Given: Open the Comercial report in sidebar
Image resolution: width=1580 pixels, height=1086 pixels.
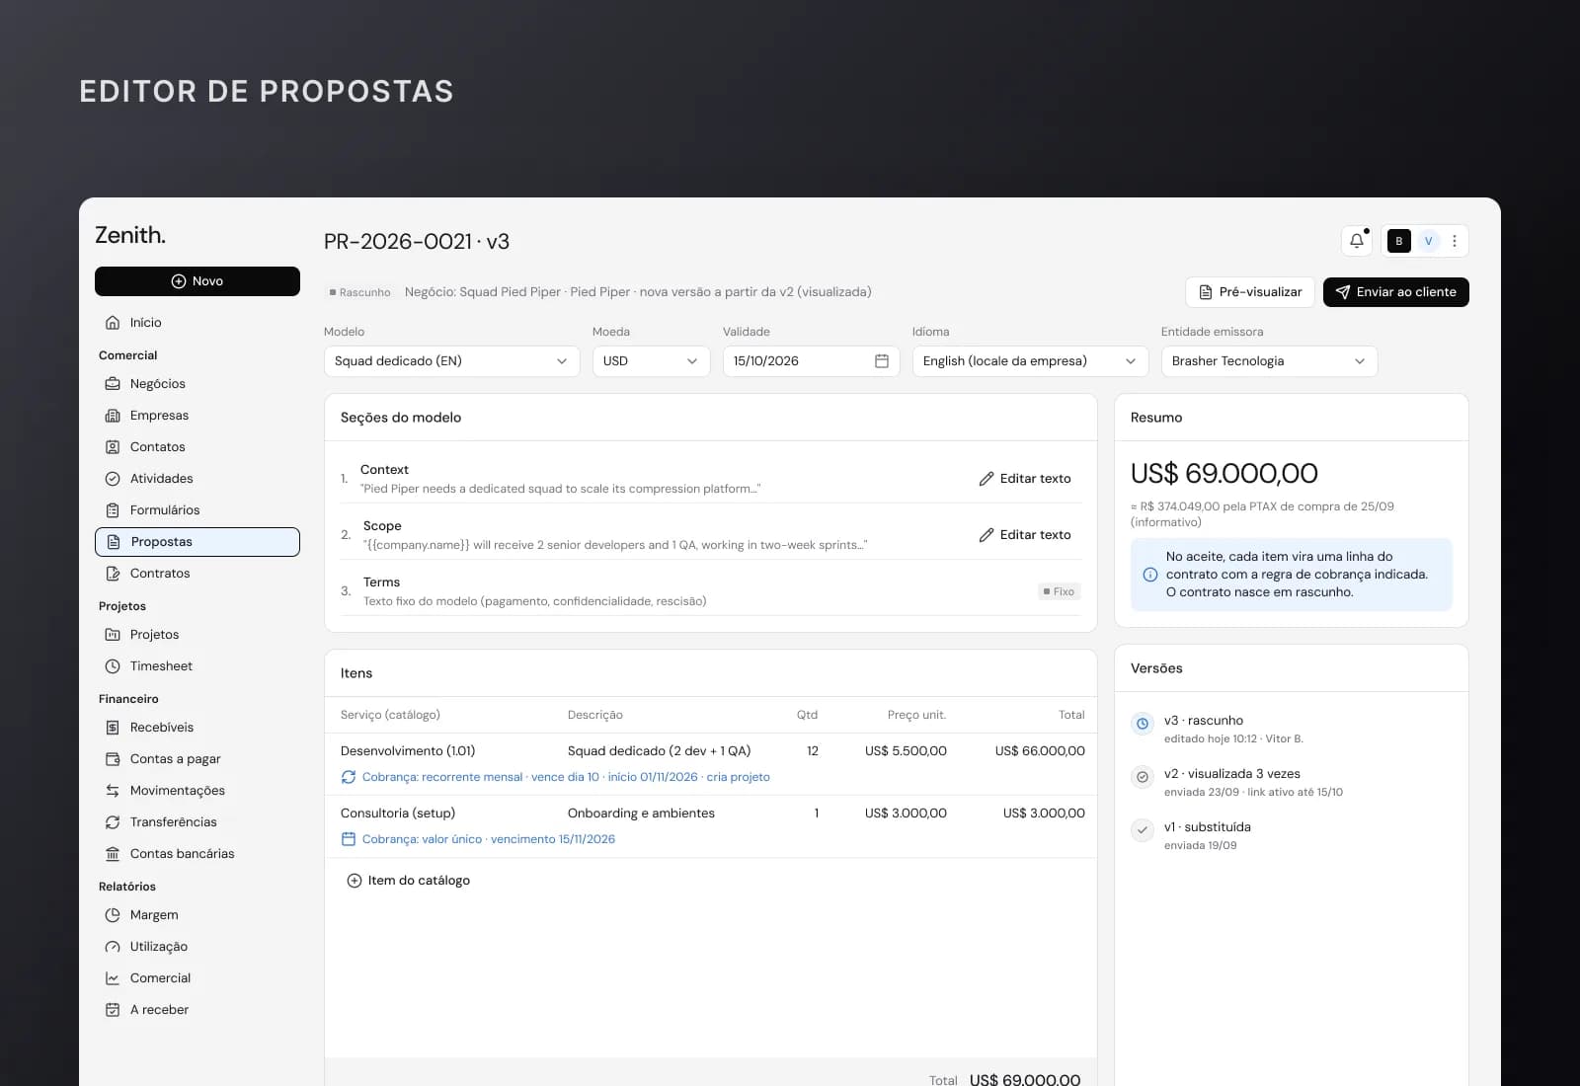Looking at the screenshot, I should [x=197, y=978].
